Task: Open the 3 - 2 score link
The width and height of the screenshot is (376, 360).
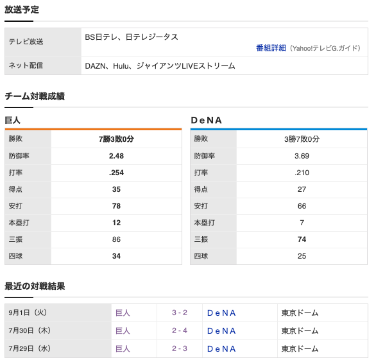Action: [180, 313]
